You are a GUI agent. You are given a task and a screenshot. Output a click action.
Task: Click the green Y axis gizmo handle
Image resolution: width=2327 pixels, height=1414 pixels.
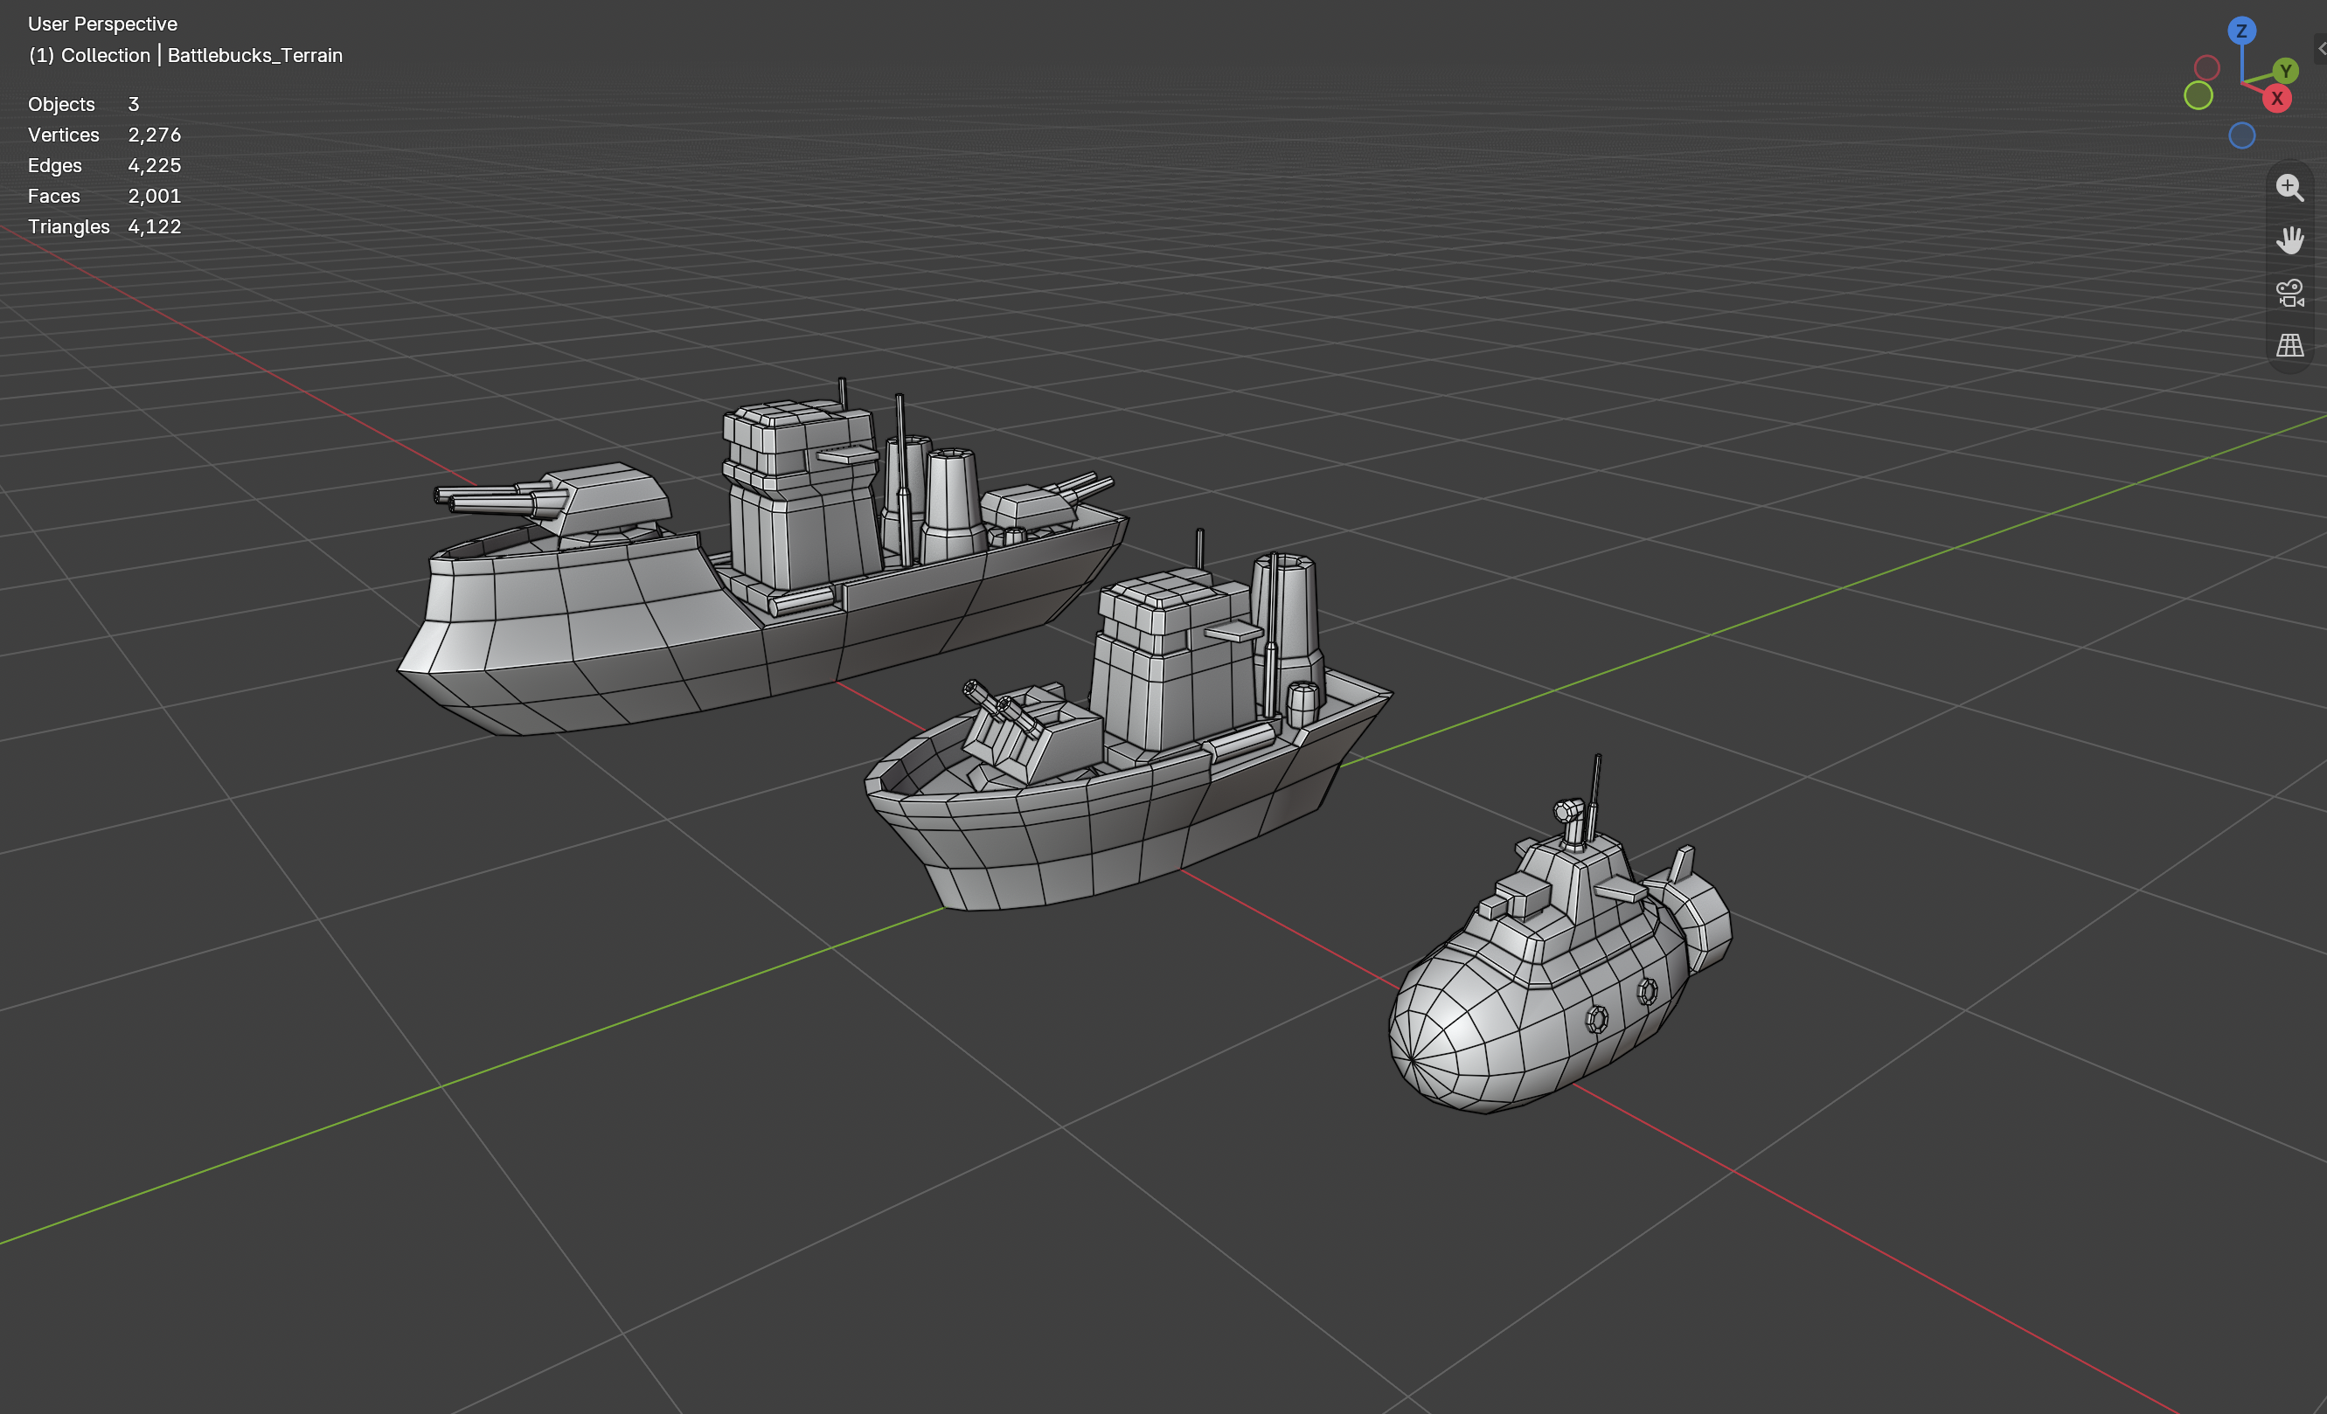pyautogui.click(x=2285, y=71)
